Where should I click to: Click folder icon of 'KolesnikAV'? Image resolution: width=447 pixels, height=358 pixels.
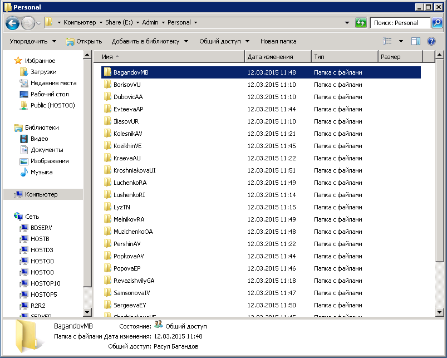point(107,134)
